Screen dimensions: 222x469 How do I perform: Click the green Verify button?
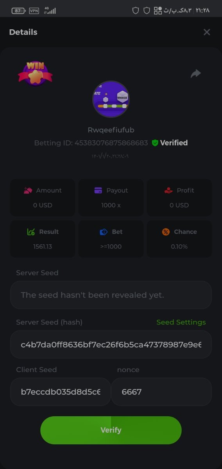click(111, 430)
